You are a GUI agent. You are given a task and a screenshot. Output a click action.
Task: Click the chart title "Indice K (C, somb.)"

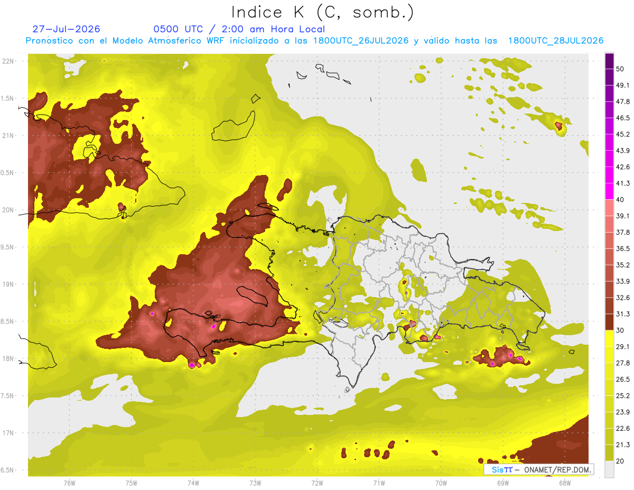coord(323,12)
